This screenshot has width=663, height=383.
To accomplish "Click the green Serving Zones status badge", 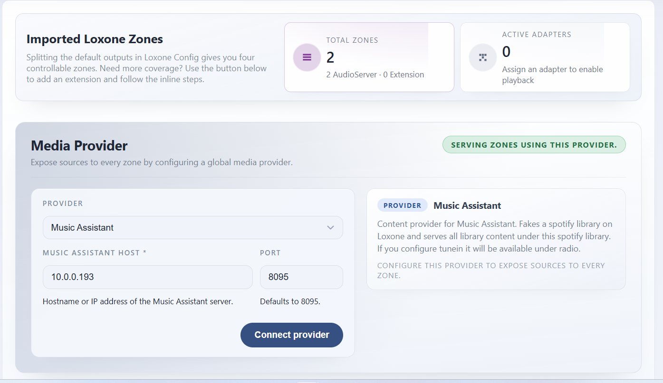I will coord(534,145).
